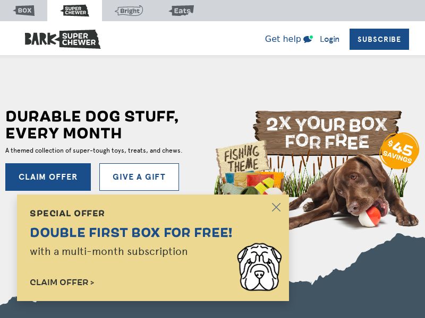Click the Give a Gift button
The height and width of the screenshot is (318, 425).
click(139, 177)
